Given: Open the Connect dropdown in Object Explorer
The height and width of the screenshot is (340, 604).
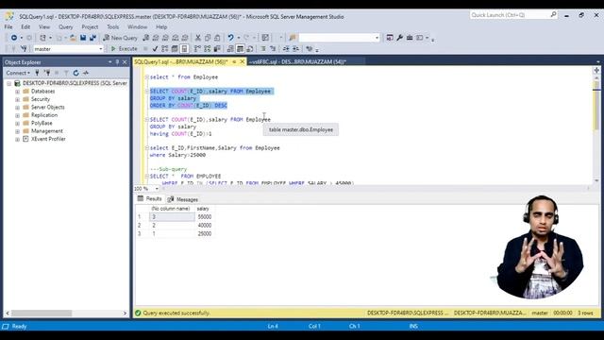Looking at the screenshot, I should [18, 73].
